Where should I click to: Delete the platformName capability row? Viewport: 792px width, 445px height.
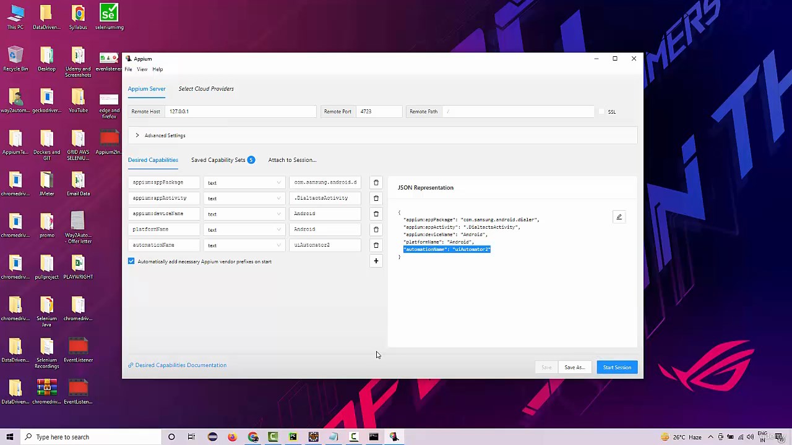(x=376, y=229)
